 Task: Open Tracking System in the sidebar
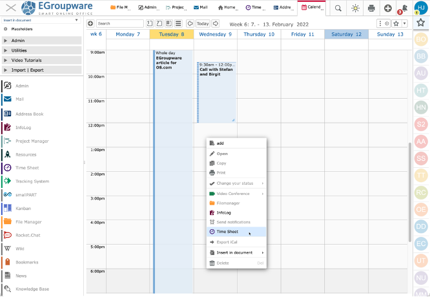(32, 181)
